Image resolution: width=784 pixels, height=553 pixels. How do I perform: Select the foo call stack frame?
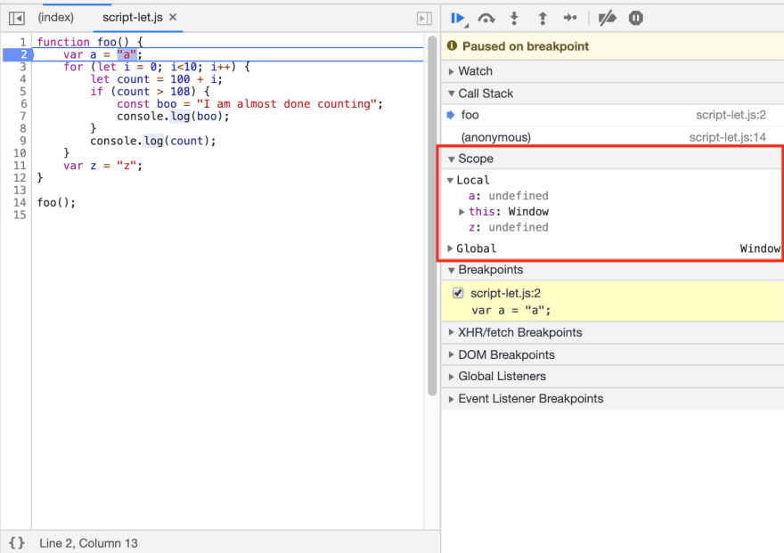[613, 116]
